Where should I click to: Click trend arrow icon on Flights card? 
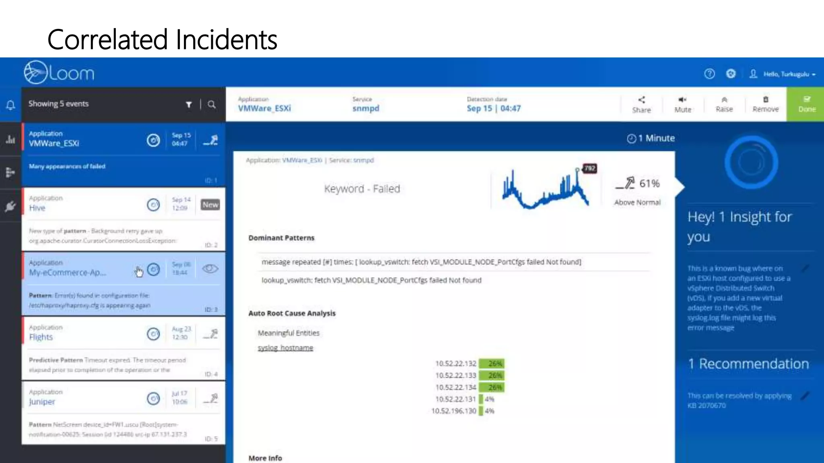[210, 334]
